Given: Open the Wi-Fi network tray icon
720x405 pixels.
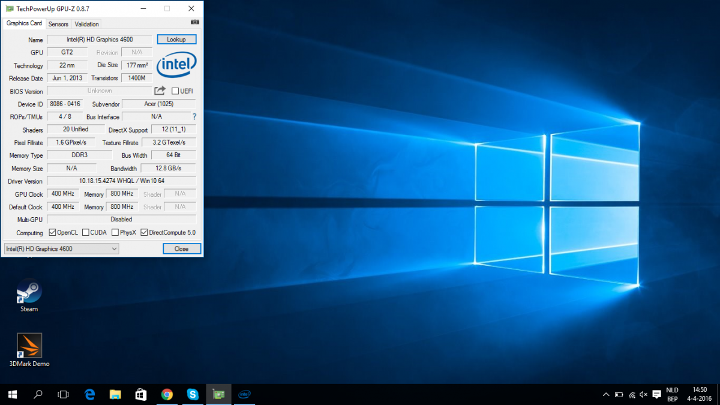Looking at the screenshot, I should pos(632,395).
